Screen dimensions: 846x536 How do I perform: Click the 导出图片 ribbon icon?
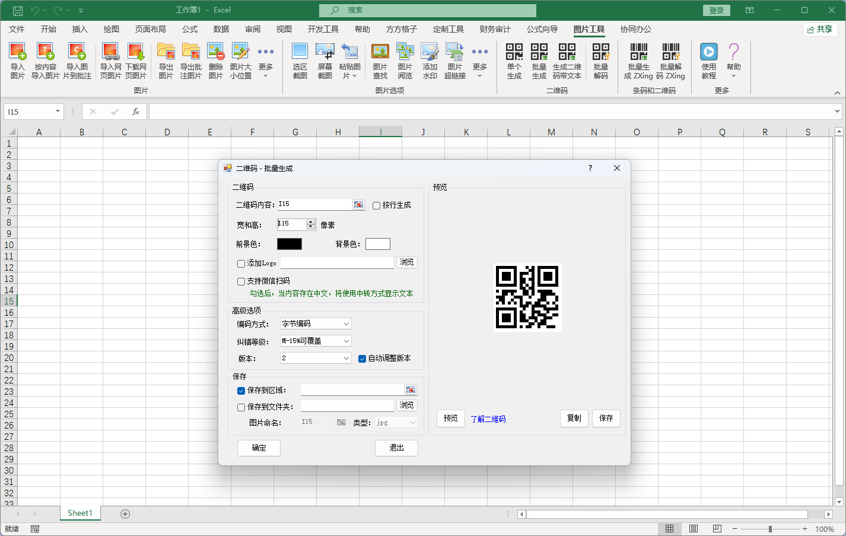tap(166, 61)
